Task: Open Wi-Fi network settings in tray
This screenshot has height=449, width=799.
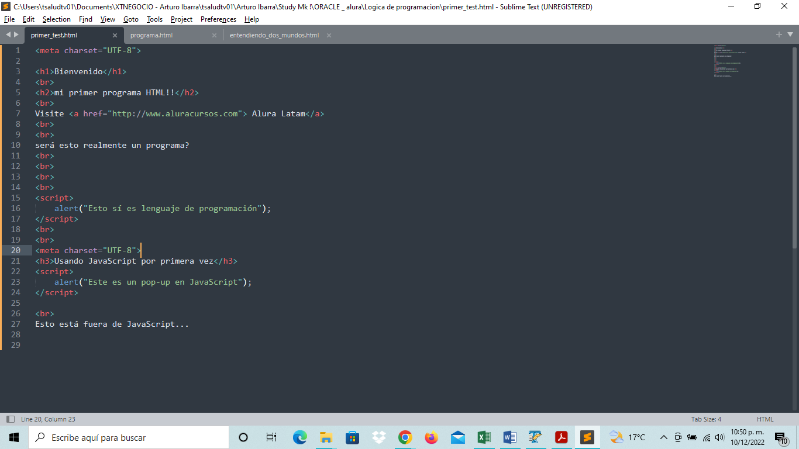Action: pos(706,437)
